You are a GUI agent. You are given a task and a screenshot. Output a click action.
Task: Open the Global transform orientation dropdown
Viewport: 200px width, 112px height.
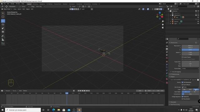coord(74,7)
